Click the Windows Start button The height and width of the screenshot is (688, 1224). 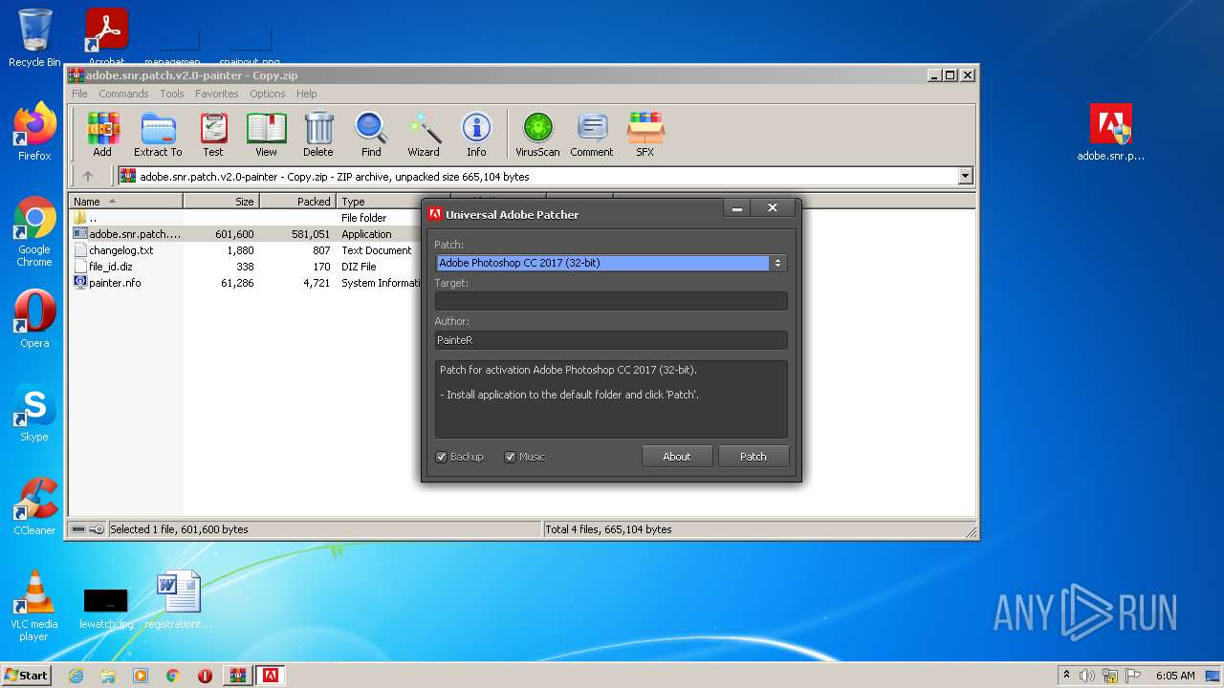[27, 676]
